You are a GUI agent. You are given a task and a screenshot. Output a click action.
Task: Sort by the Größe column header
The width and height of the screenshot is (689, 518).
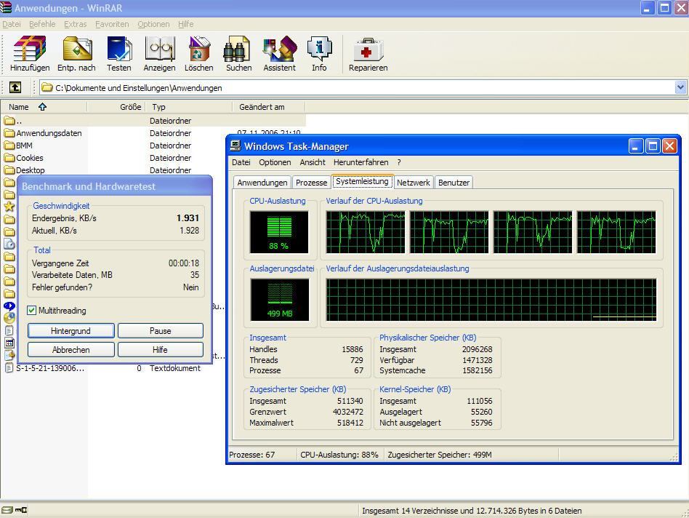(116, 107)
